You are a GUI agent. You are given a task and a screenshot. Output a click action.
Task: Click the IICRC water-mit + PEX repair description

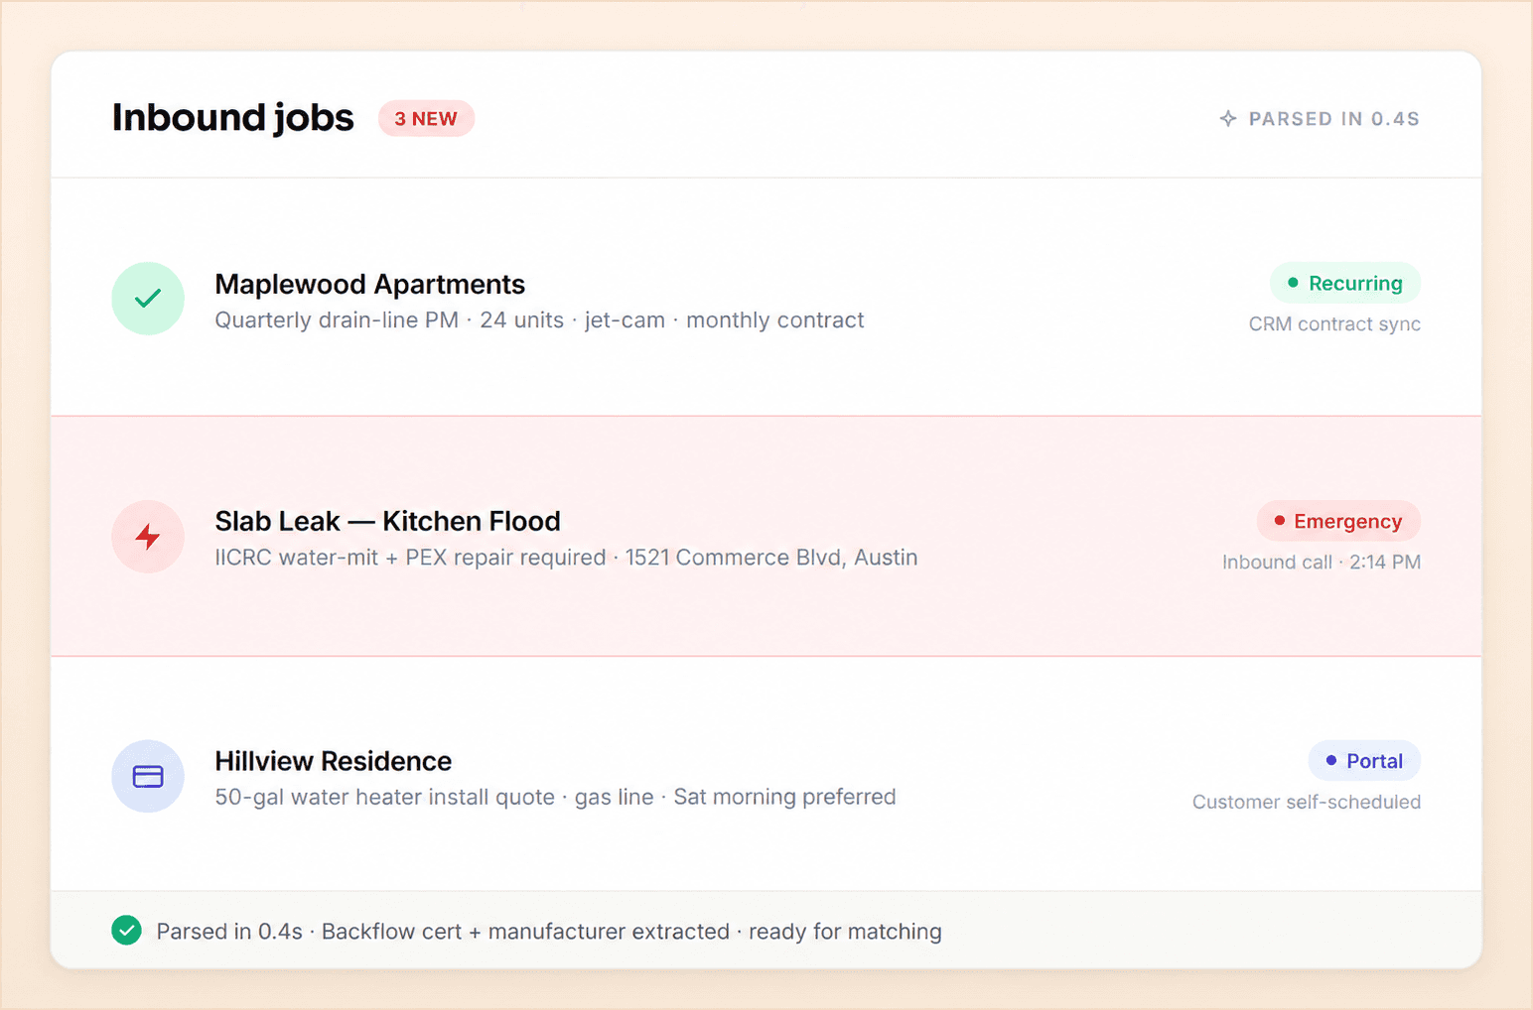(x=567, y=558)
